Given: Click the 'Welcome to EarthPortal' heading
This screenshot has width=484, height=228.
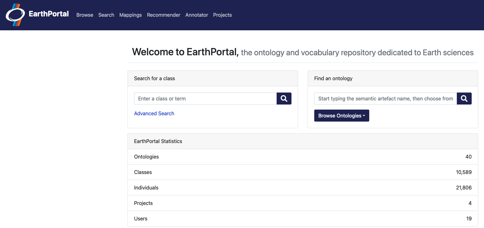Looking at the screenshot, I should point(185,52).
